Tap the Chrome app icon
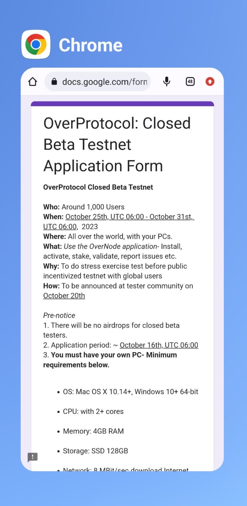This screenshot has width=247, height=506. click(36, 44)
